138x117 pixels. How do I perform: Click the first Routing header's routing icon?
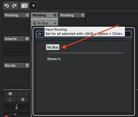pos(27,15)
